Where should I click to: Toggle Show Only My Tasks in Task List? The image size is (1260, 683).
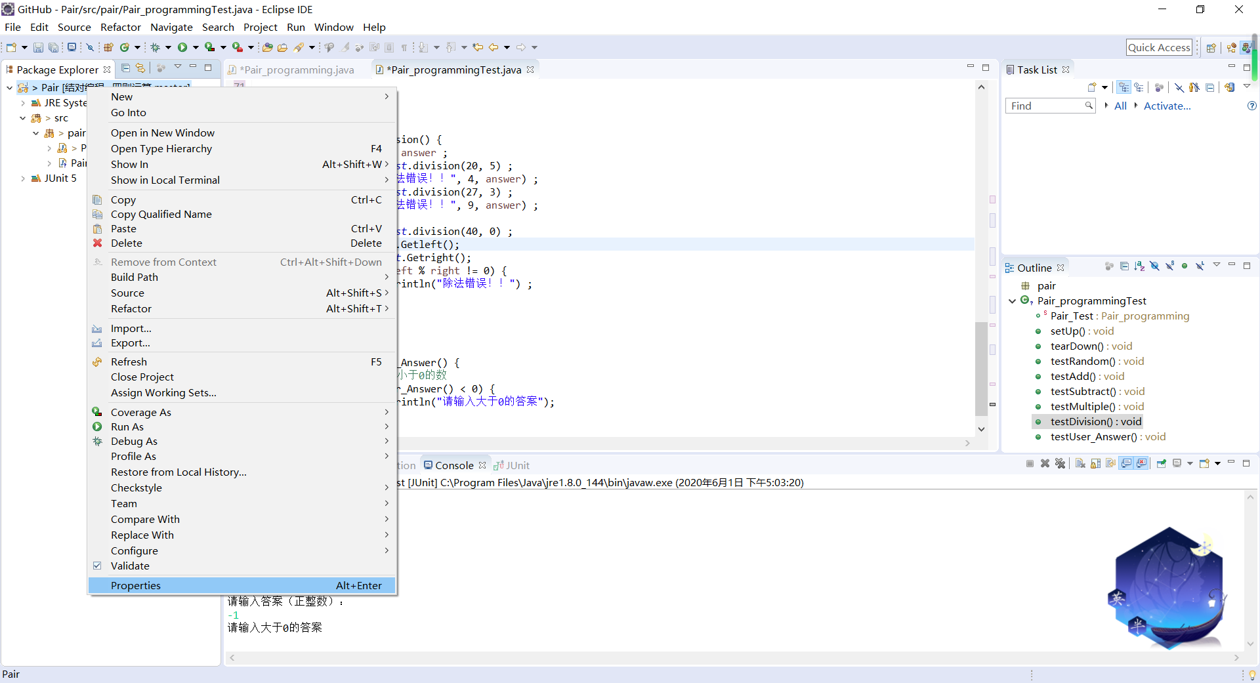click(1194, 87)
